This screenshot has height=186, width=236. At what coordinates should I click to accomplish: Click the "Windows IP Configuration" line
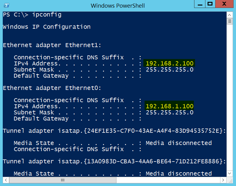coord(46,27)
